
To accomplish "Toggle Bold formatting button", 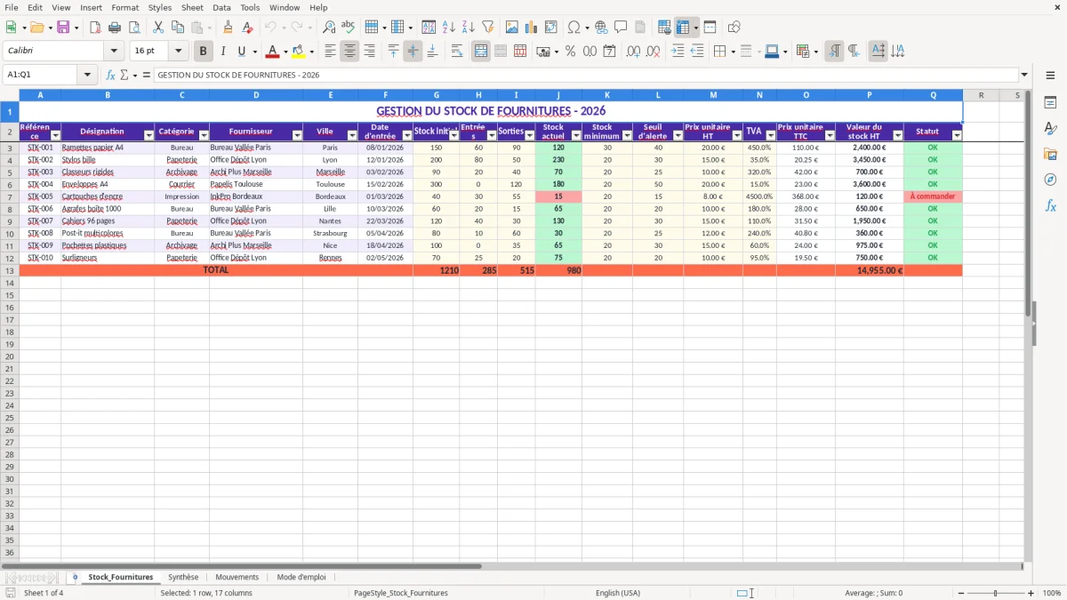I will pyautogui.click(x=204, y=52).
